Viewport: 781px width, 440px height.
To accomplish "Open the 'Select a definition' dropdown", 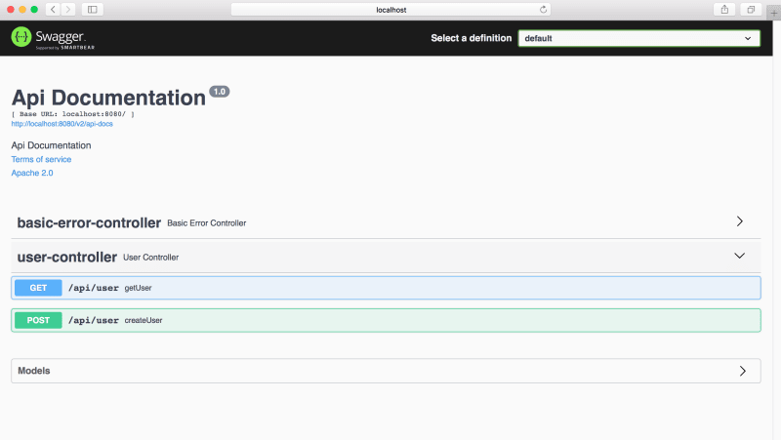I will (638, 38).
